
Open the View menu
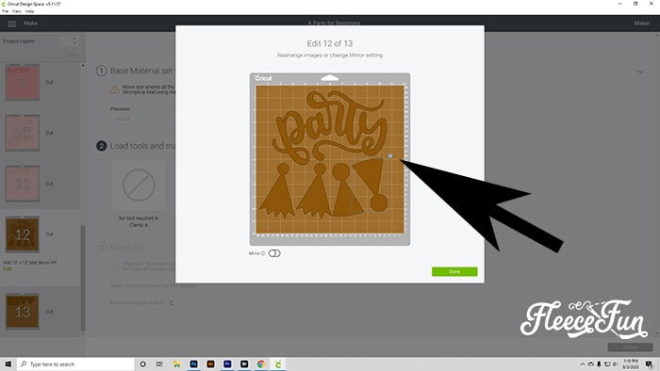(16, 11)
